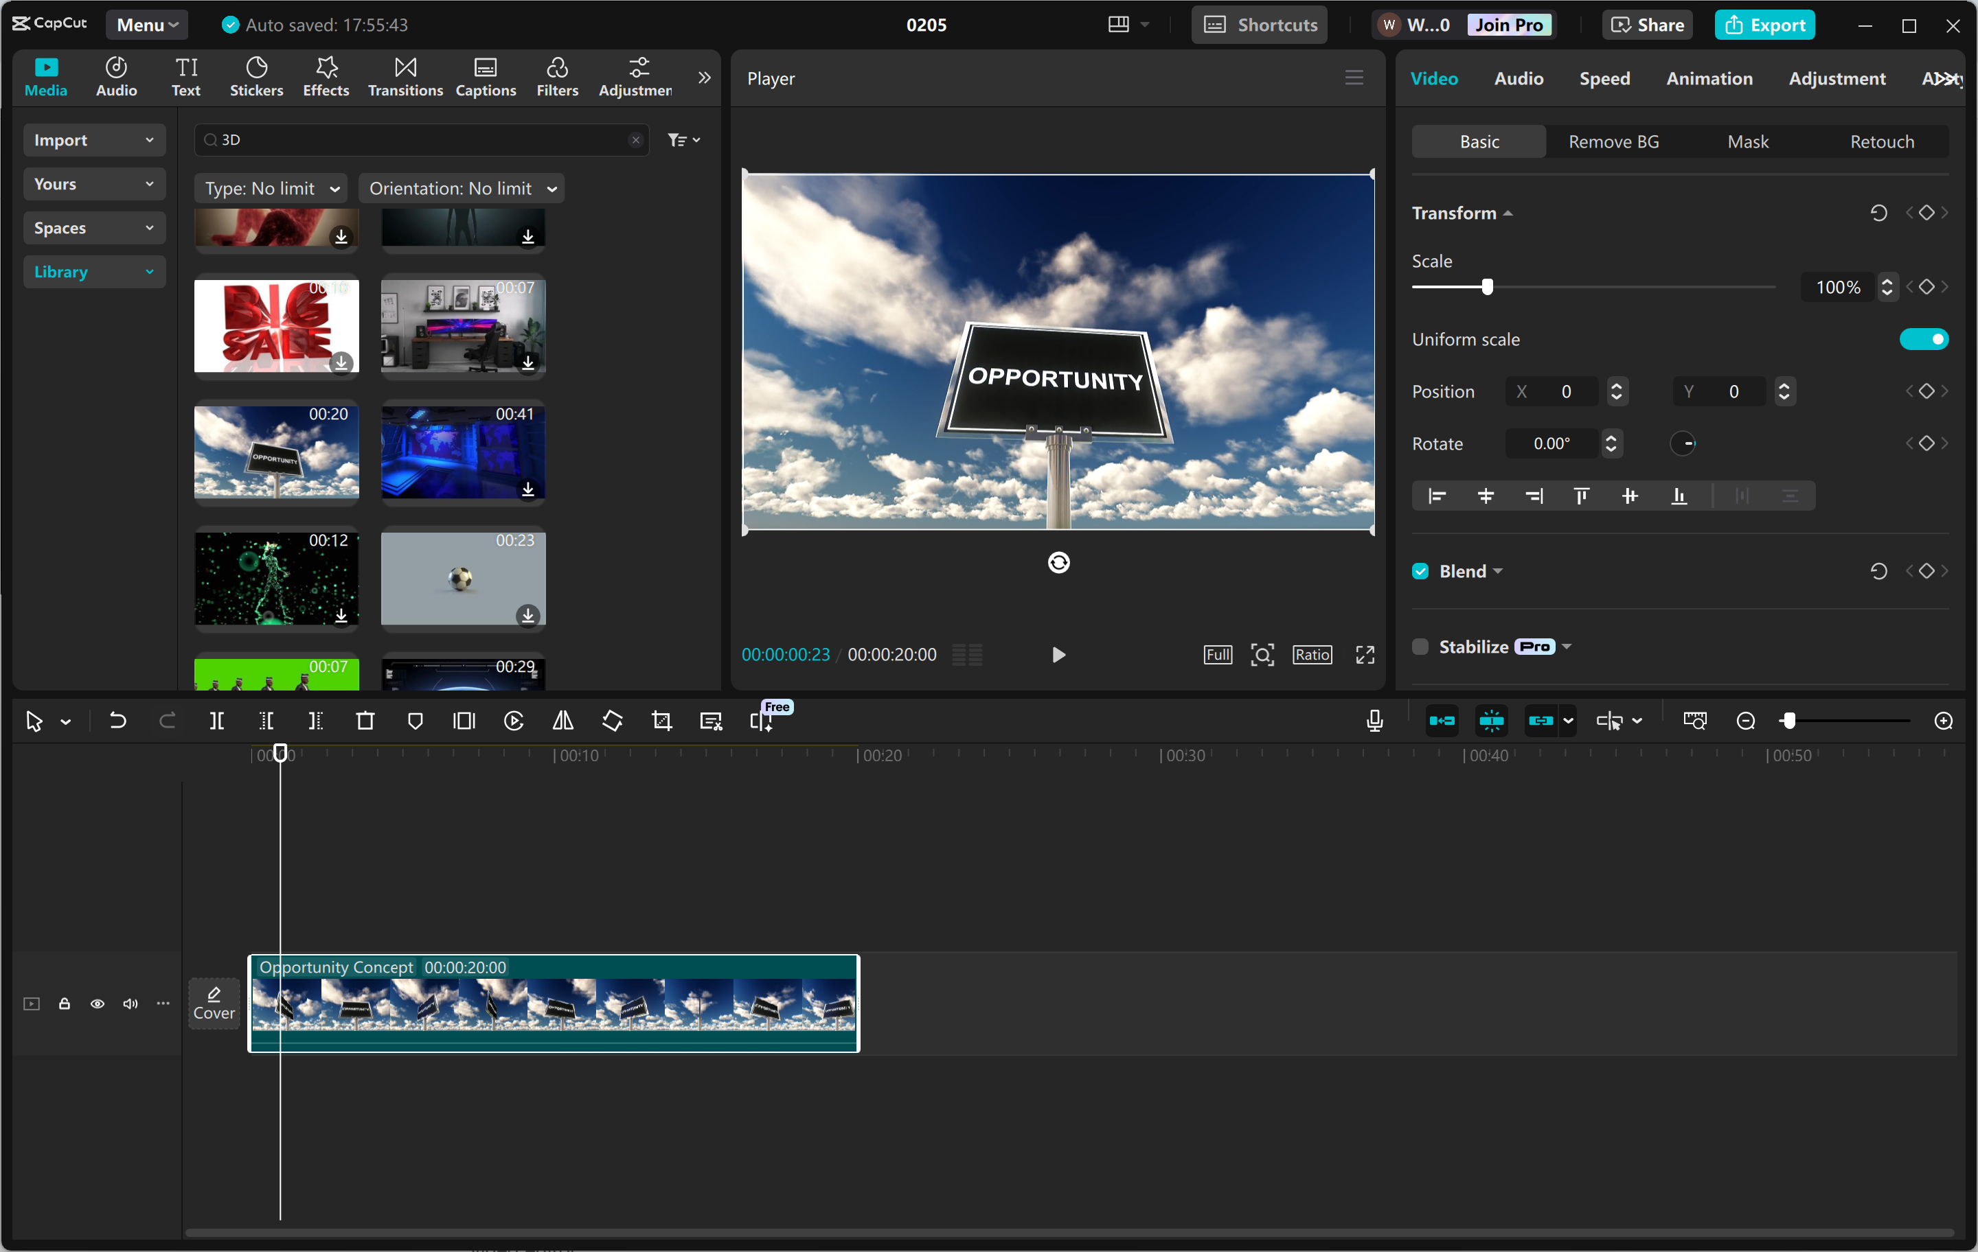Click the Rotate clip icon
The image size is (1978, 1252).
click(612, 721)
